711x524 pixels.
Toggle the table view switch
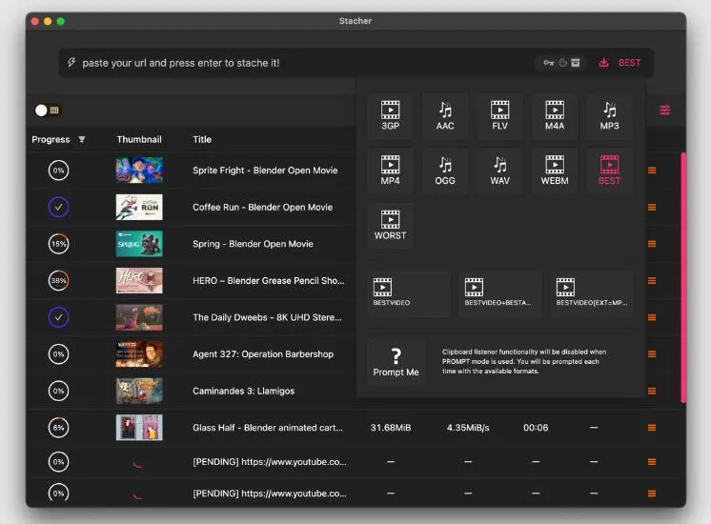coord(48,111)
